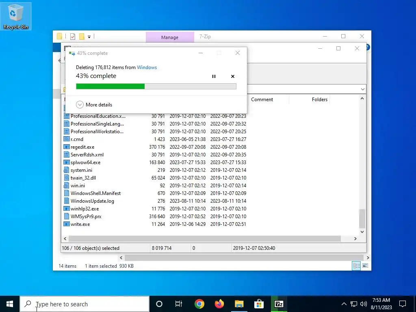
Task: Click the r.cmd file icon
Action: click(66, 139)
